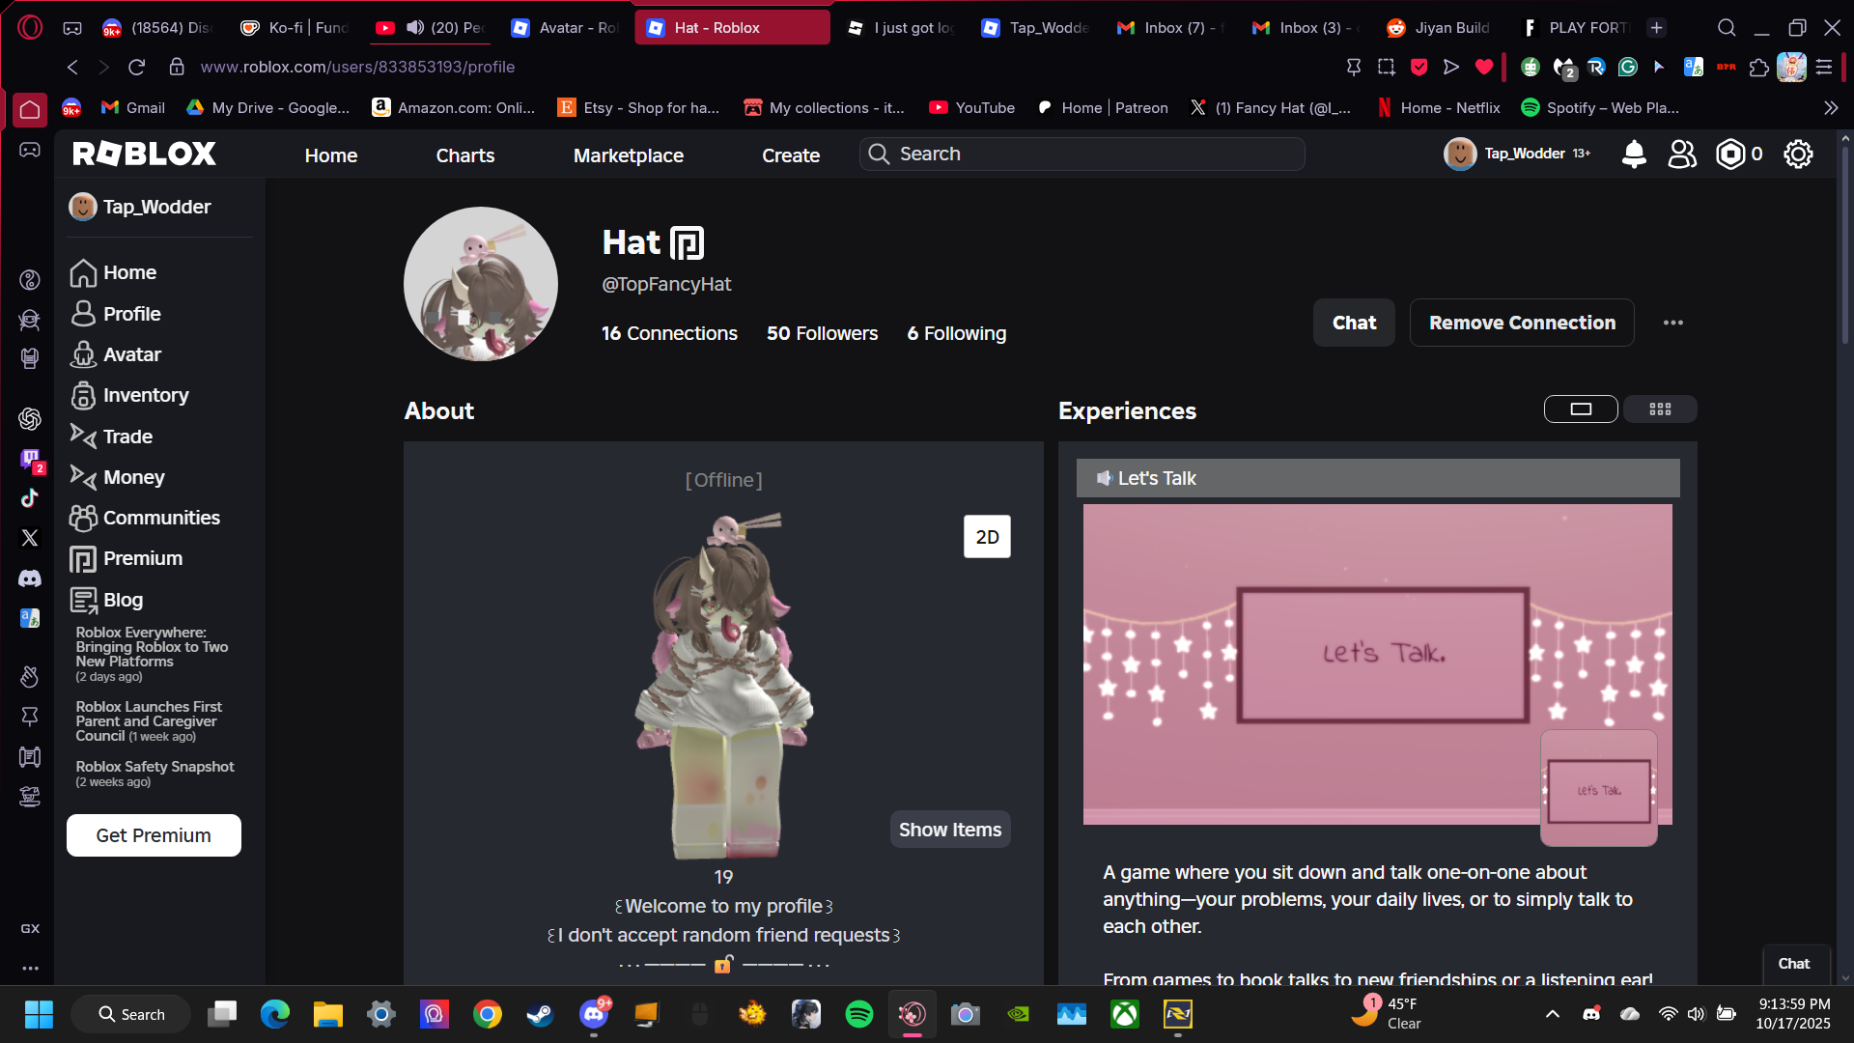Viewport: 1854px width, 1043px height.
Task: Open Roblox notifications bell
Action: point(1634,155)
